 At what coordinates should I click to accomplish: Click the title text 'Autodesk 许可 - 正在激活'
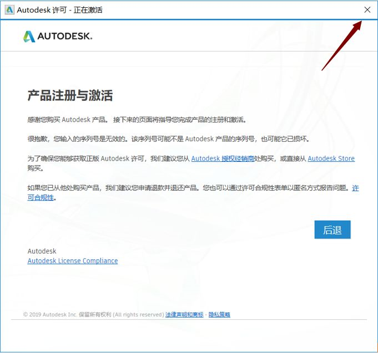[60, 10]
